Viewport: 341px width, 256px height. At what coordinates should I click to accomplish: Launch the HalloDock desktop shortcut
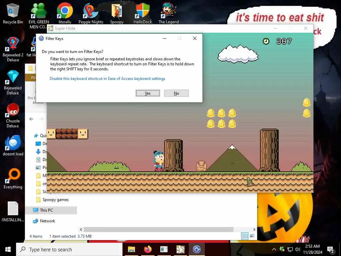point(143,13)
